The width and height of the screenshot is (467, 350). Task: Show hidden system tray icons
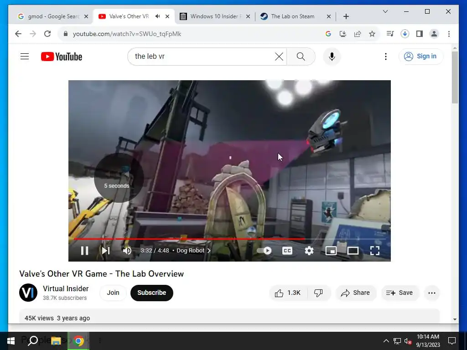pyautogui.click(x=386, y=341)
